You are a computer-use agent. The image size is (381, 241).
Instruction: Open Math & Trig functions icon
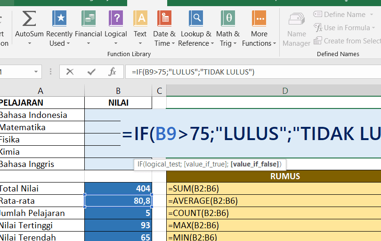[x=228, y=18]
